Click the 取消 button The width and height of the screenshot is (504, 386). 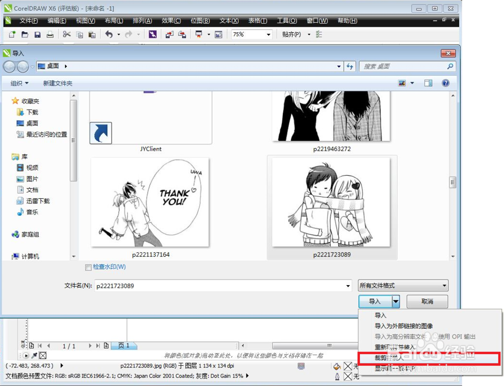pyautogui.click(x=427, y=301)
